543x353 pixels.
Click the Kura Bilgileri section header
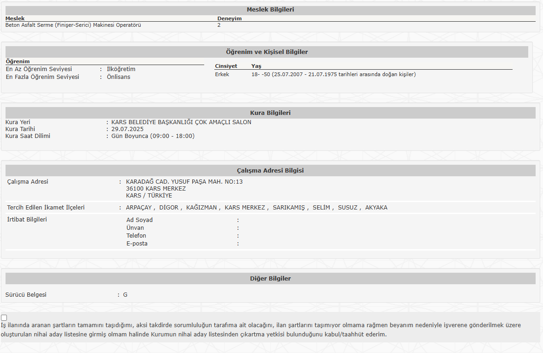270,113
